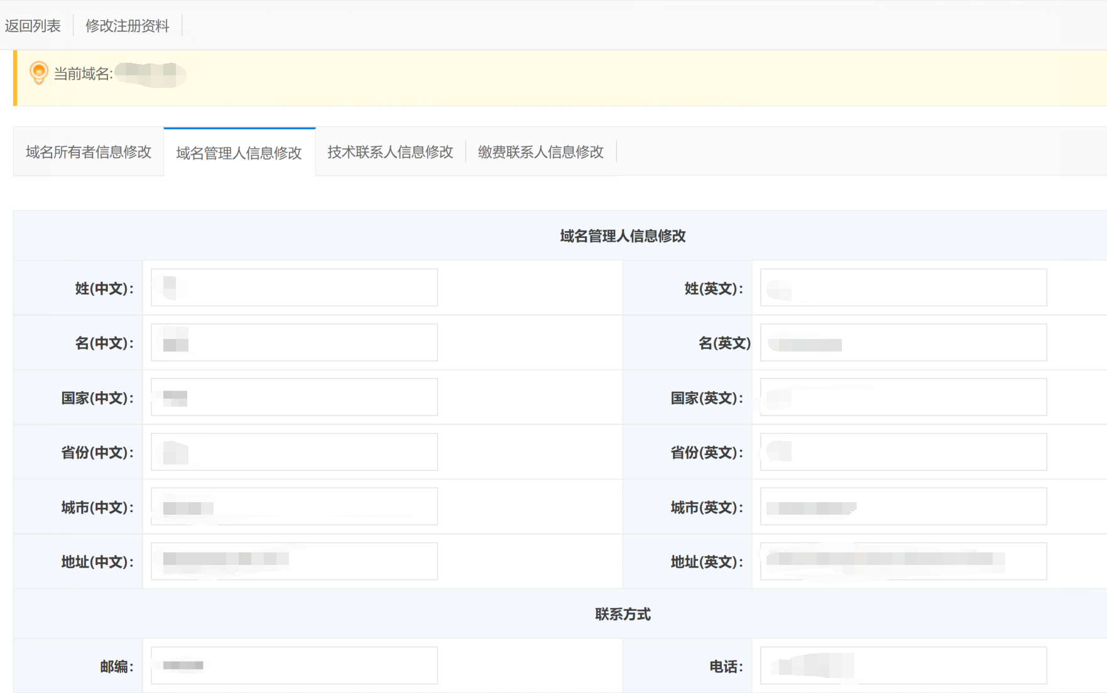Focus the 姓(中文) input field

point(294,287)
